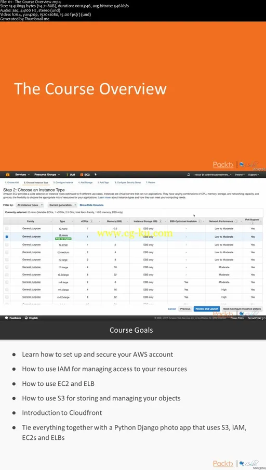Tick the t2.nano instance checkbox
The height and width of the screenshot is (470, 266).
click(x=7, y=228)
